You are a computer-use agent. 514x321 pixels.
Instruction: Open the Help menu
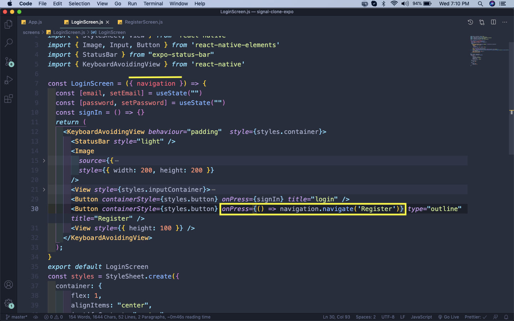click(200, 4)
